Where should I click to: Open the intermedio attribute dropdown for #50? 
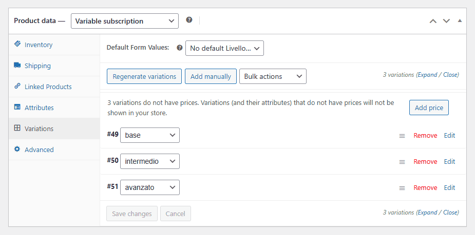coord(150,161)
